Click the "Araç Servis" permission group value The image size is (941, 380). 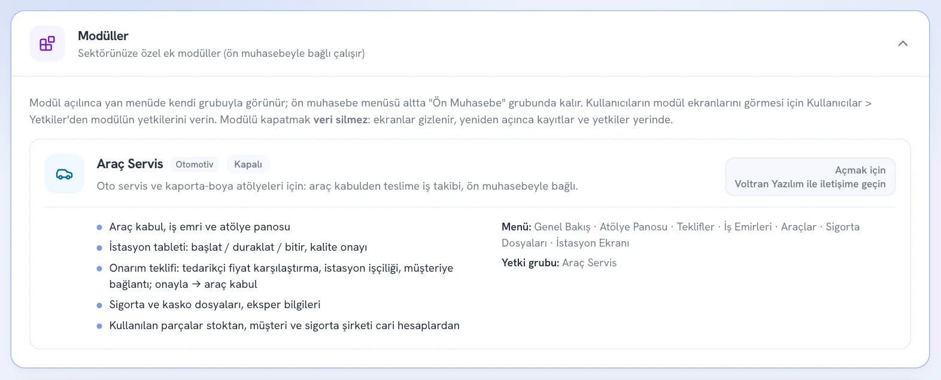coord(589,263)
